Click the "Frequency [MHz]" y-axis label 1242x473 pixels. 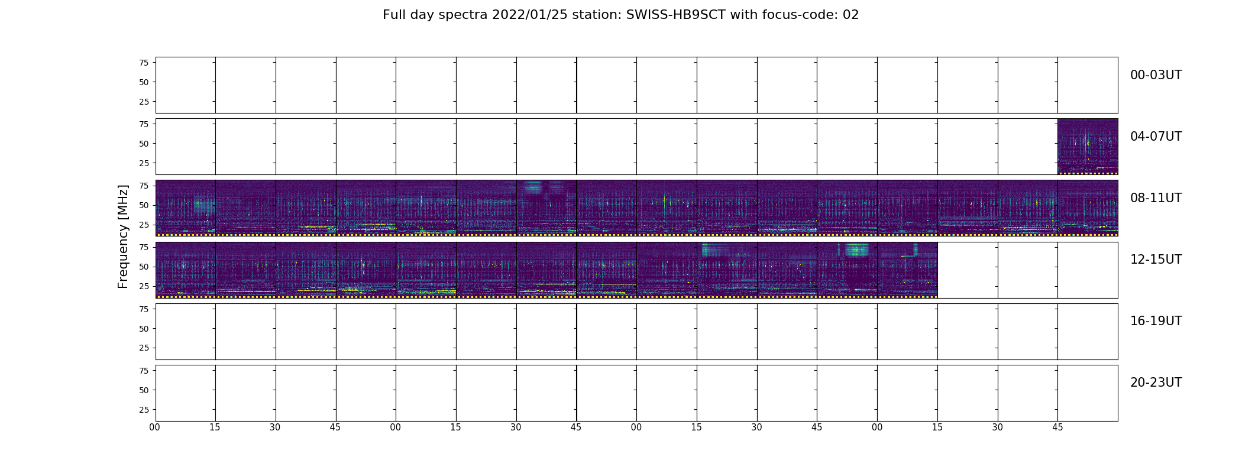point(123,237)
